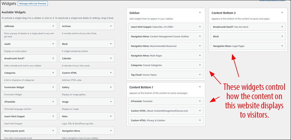Collapse the Sidebar widget area
The image size is (291, 140).
click(200, 12)
